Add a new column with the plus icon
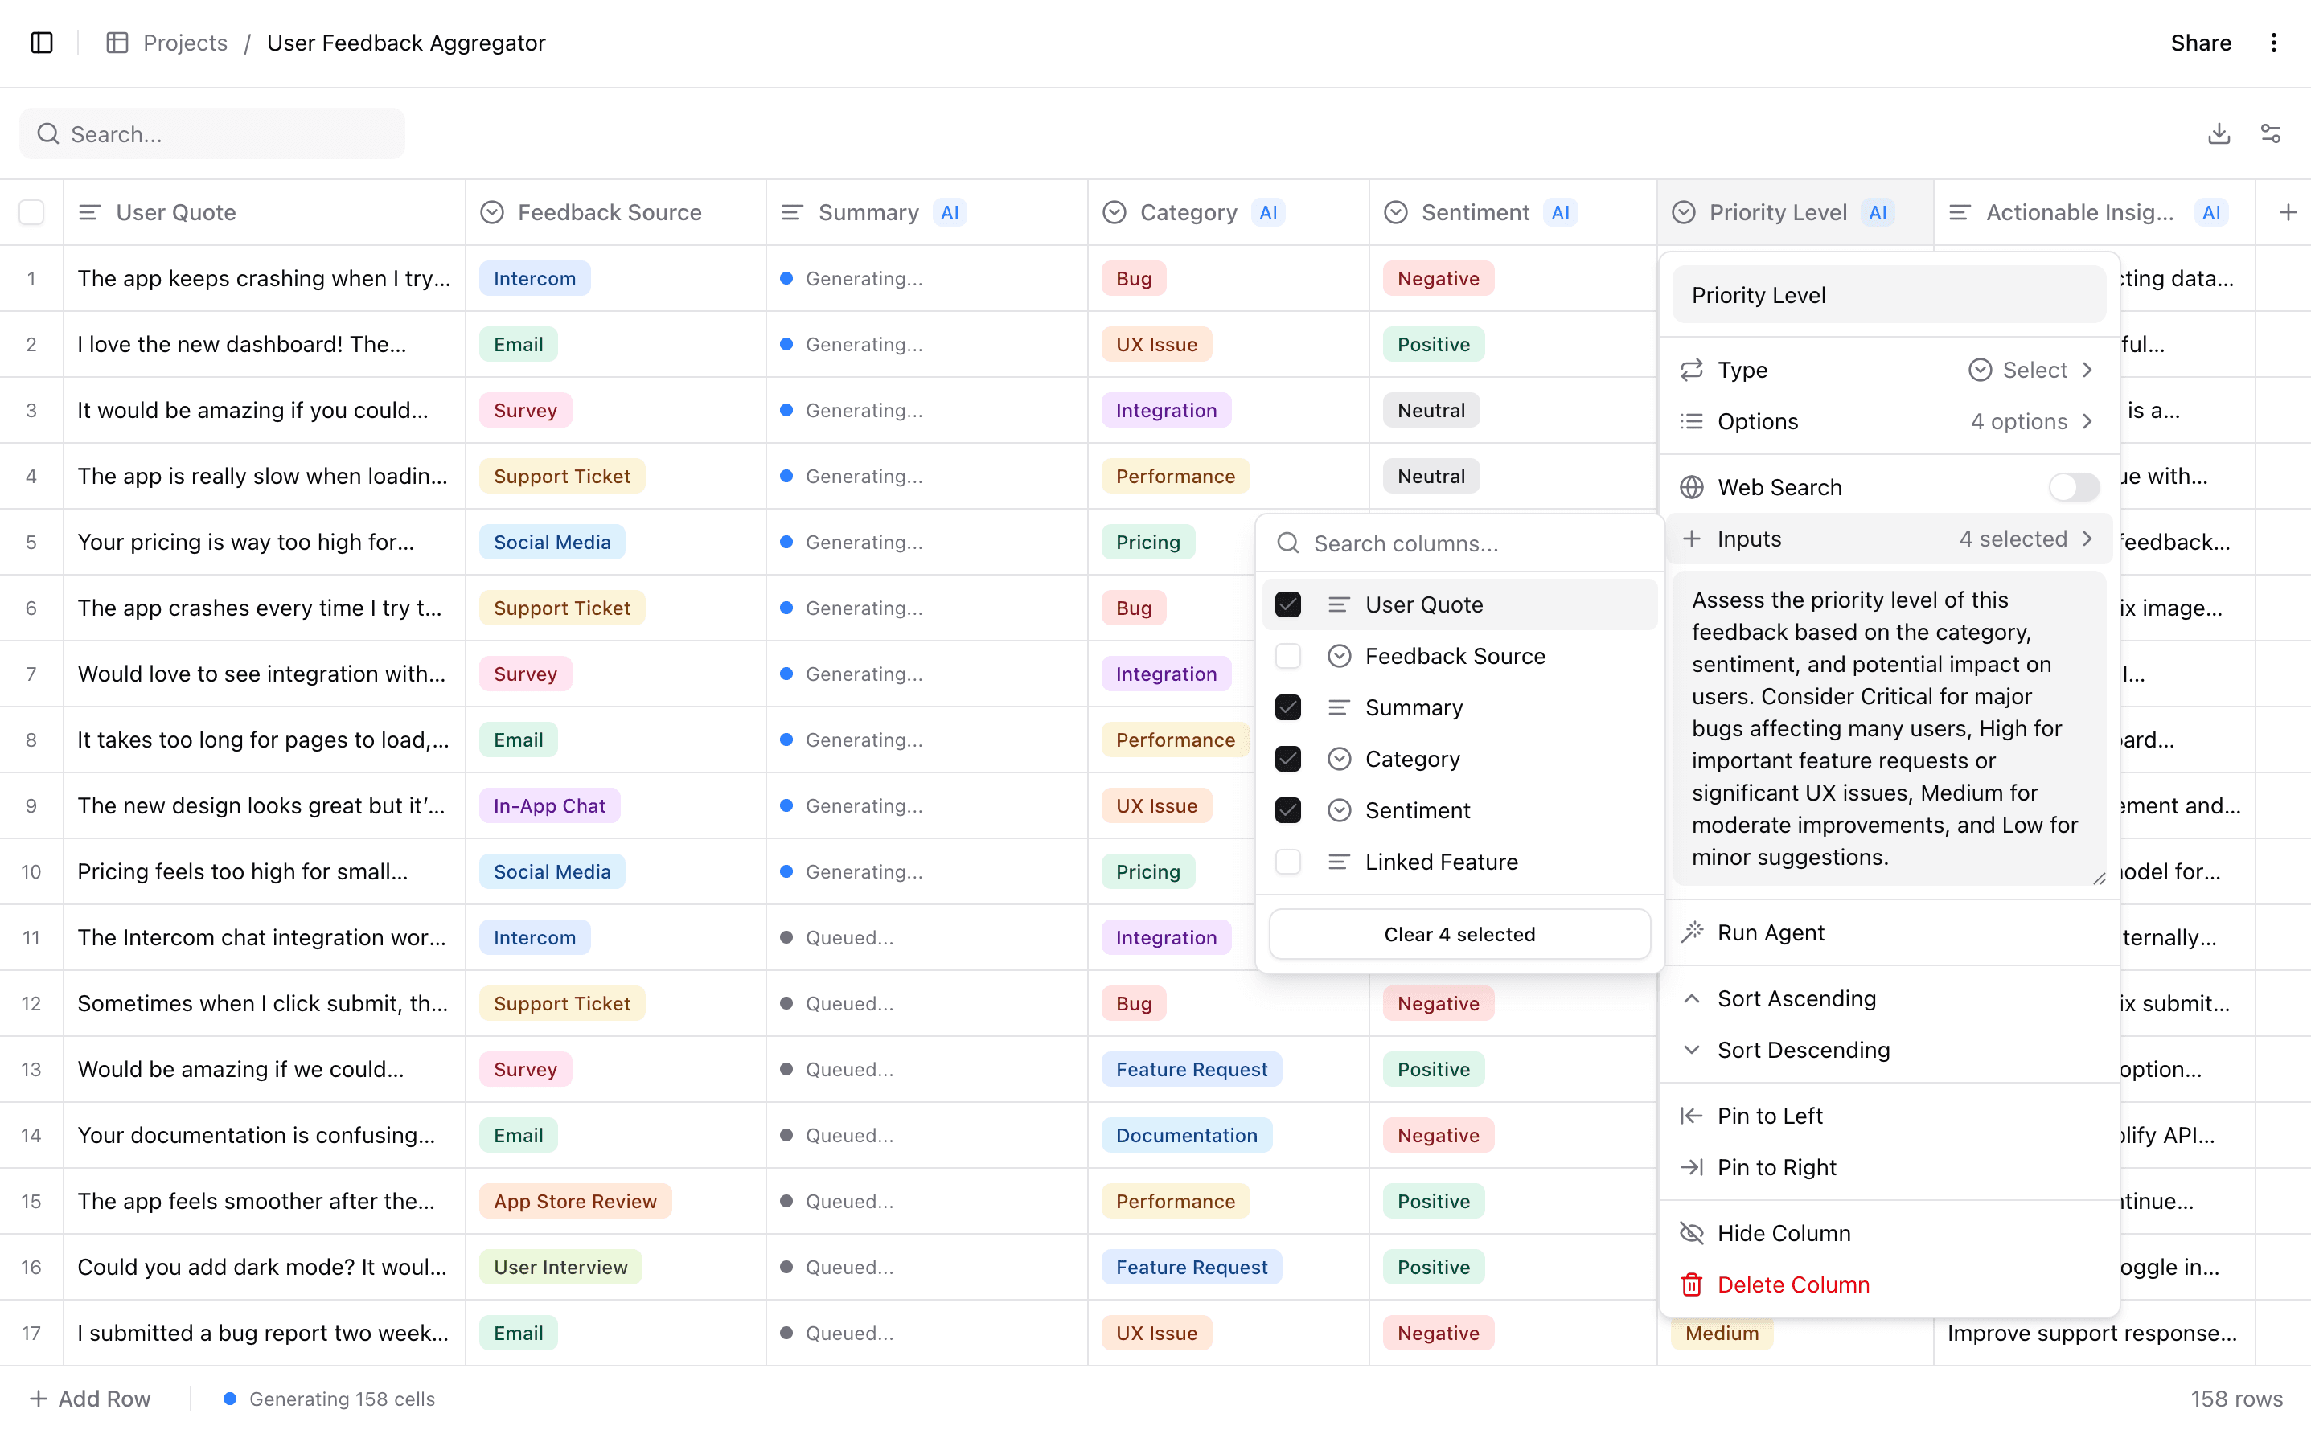 click(x=2288, y=212)
